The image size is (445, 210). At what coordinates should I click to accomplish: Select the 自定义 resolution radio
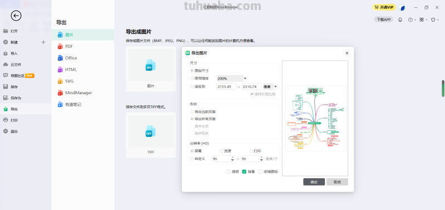[x=192, y=159]
